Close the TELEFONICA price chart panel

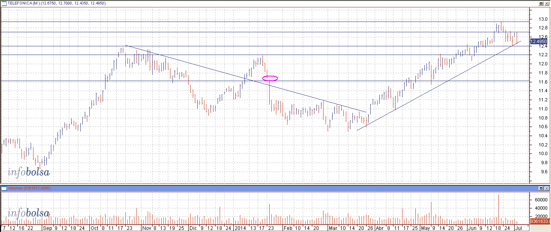coord(547,3)
